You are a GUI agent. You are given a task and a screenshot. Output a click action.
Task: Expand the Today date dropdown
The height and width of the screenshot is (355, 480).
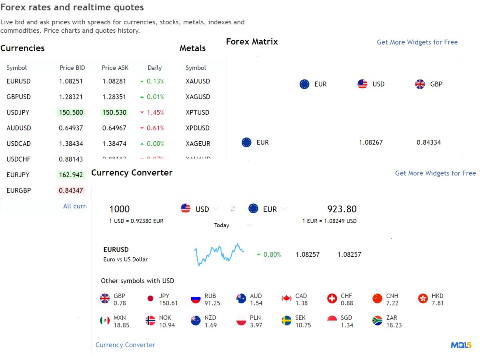click(233, 225)
